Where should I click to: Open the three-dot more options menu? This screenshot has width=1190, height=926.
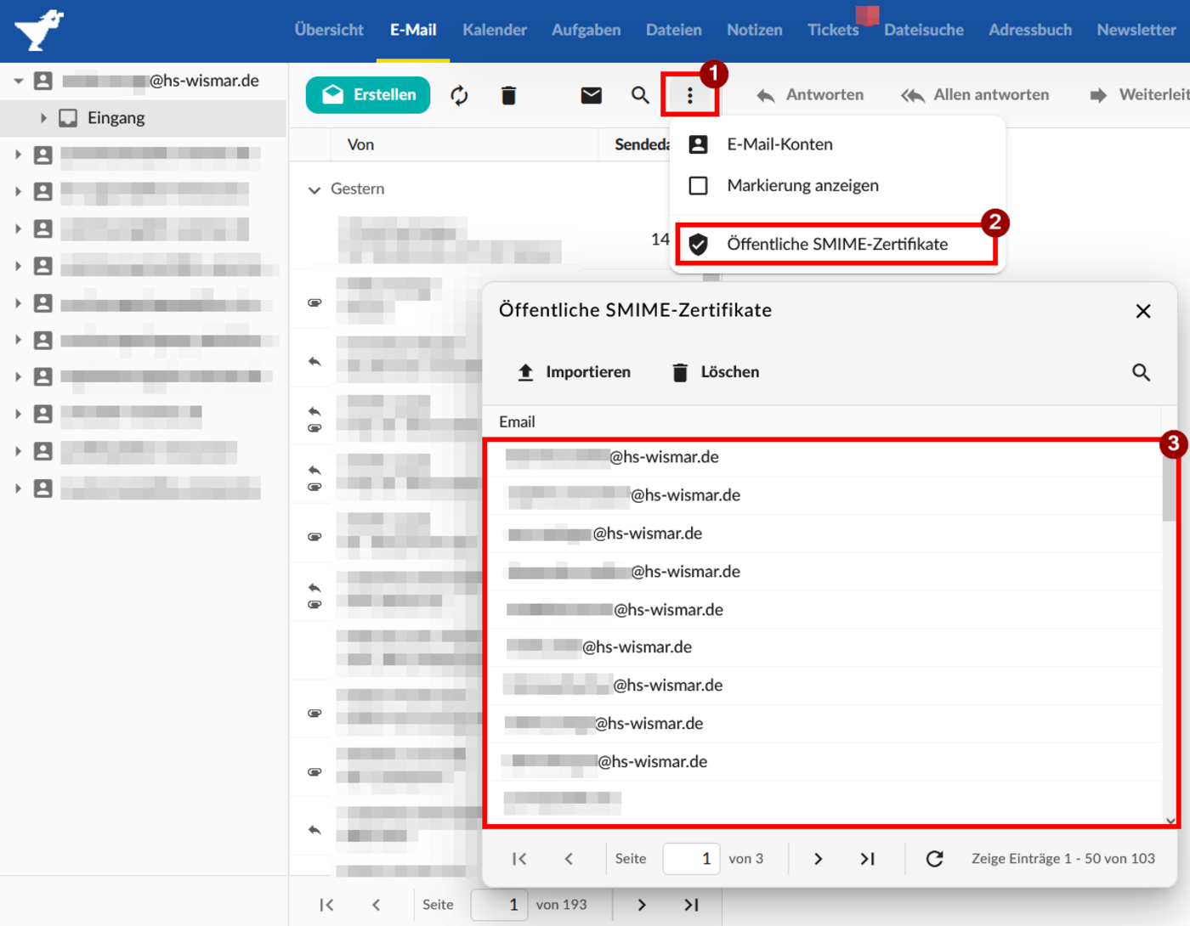point(689,96)
